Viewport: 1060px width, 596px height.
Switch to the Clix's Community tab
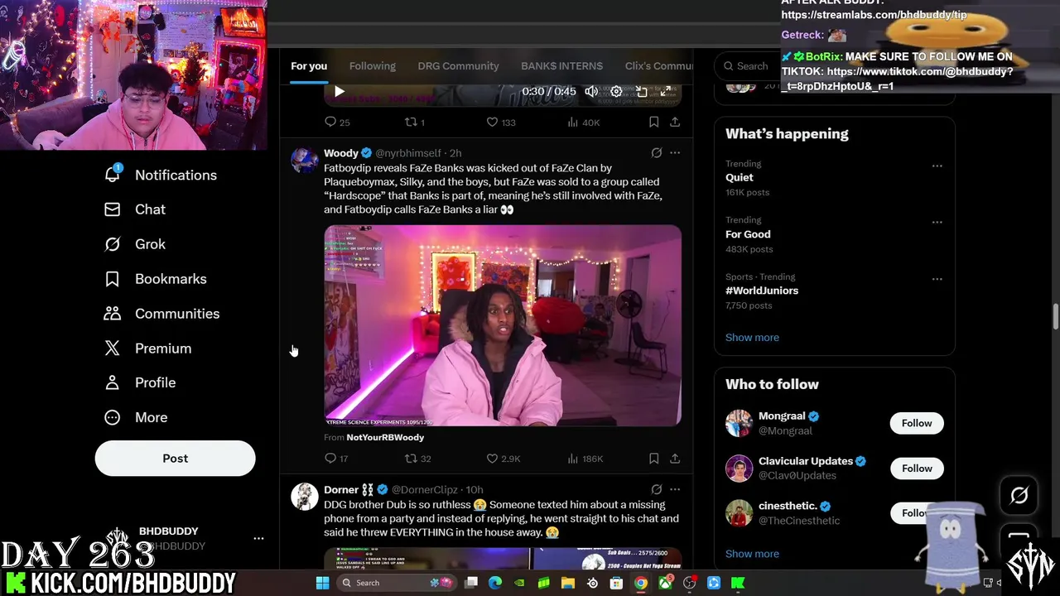[x=658, y=66]
